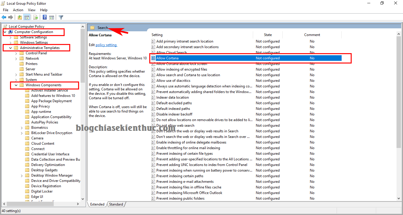The width and height of the screenshot is (403, 215).
Task: Expand the Network node
Action: click(x=16, y=58)
